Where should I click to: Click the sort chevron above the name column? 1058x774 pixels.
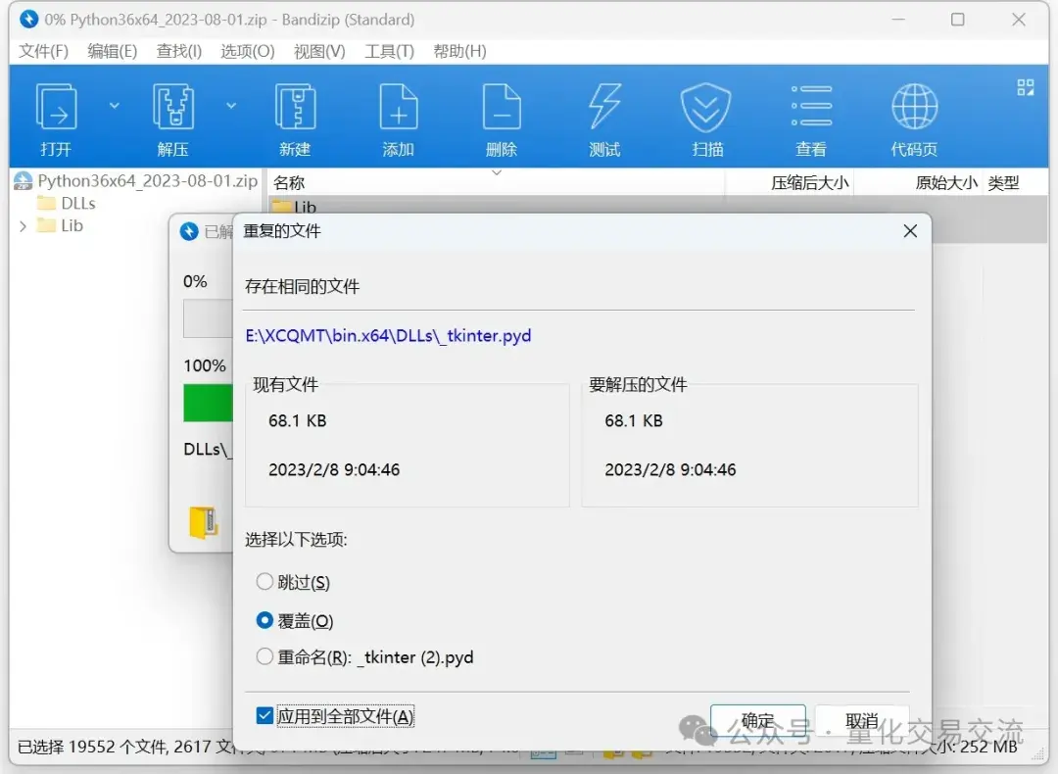(497, 172)
